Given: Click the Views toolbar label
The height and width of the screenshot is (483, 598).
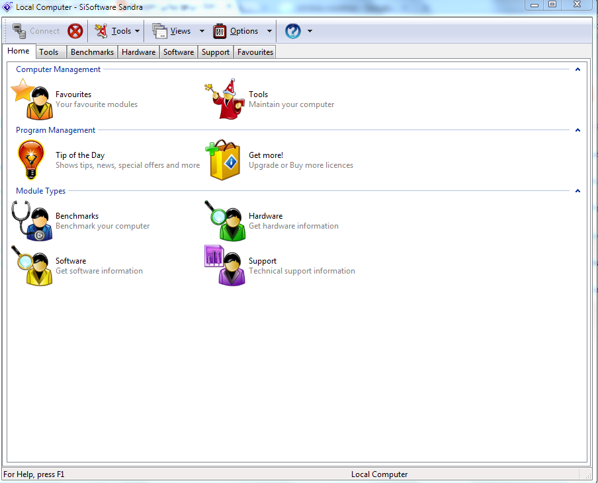Looking at the screenshot, I should point(181,31).
